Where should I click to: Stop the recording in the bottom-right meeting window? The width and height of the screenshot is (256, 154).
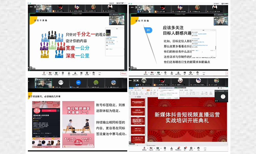click(137, 81)
